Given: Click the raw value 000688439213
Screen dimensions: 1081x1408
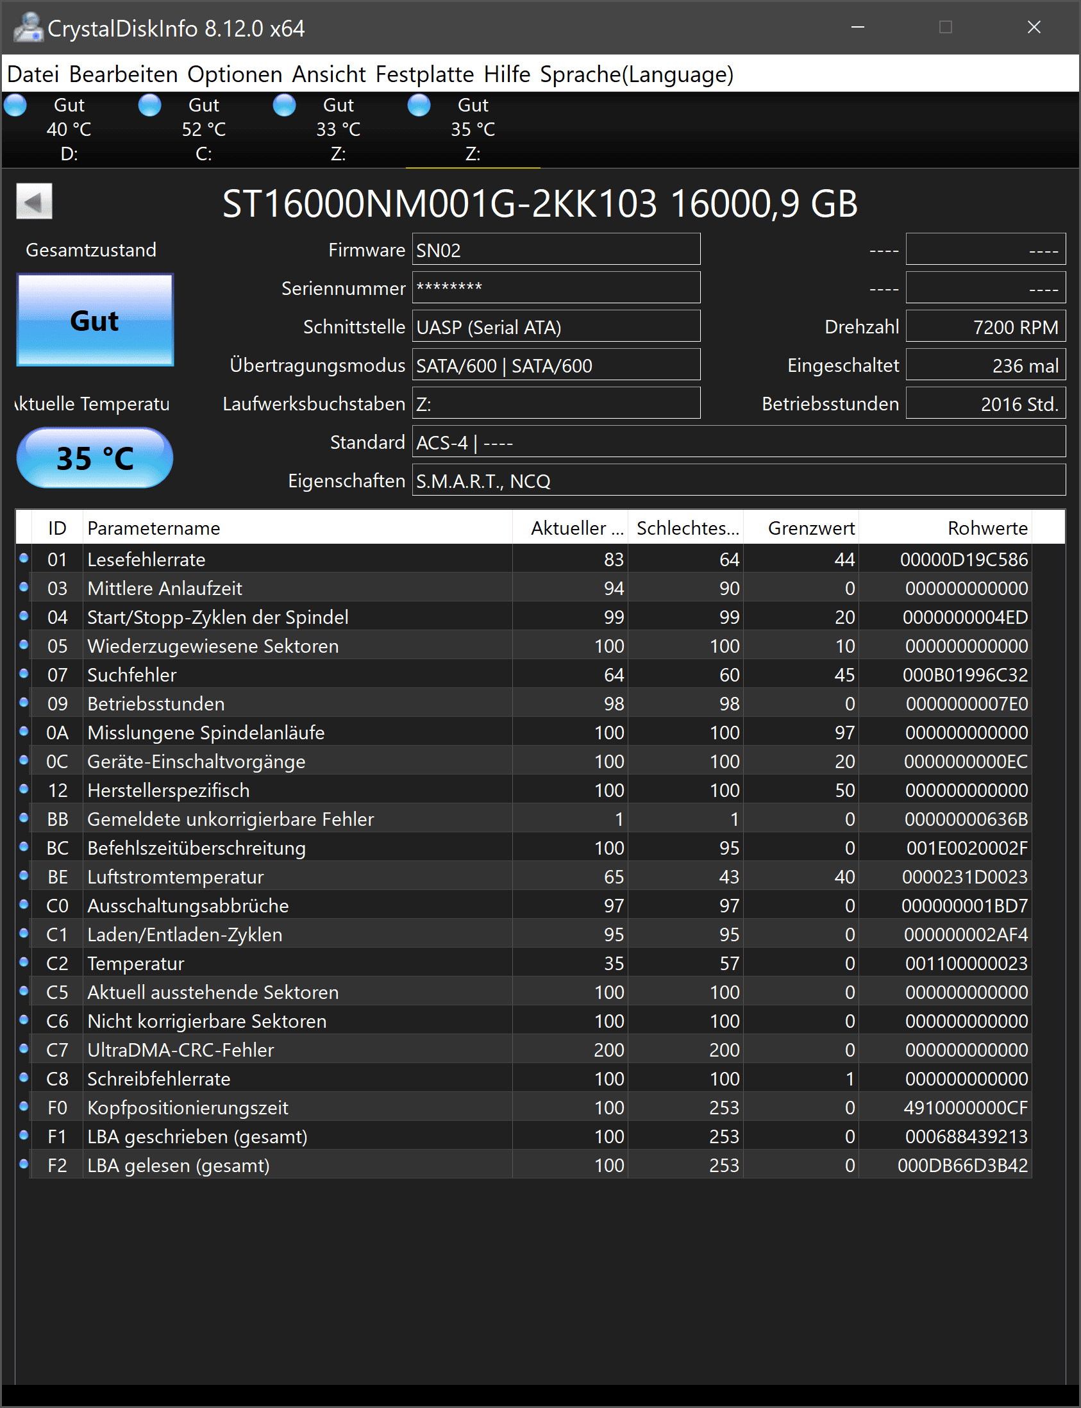Looking at the screenshot, I should click(966, 1136).
